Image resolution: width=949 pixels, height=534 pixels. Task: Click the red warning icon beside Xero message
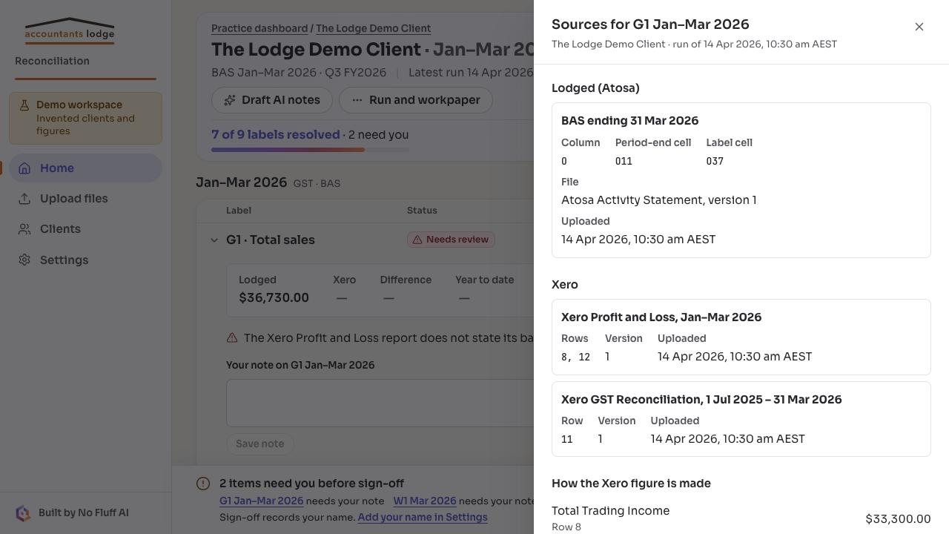(232, 338)
